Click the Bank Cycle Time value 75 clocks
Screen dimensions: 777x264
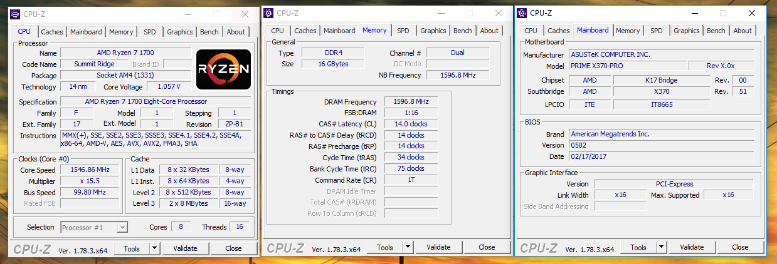[411, 168]
